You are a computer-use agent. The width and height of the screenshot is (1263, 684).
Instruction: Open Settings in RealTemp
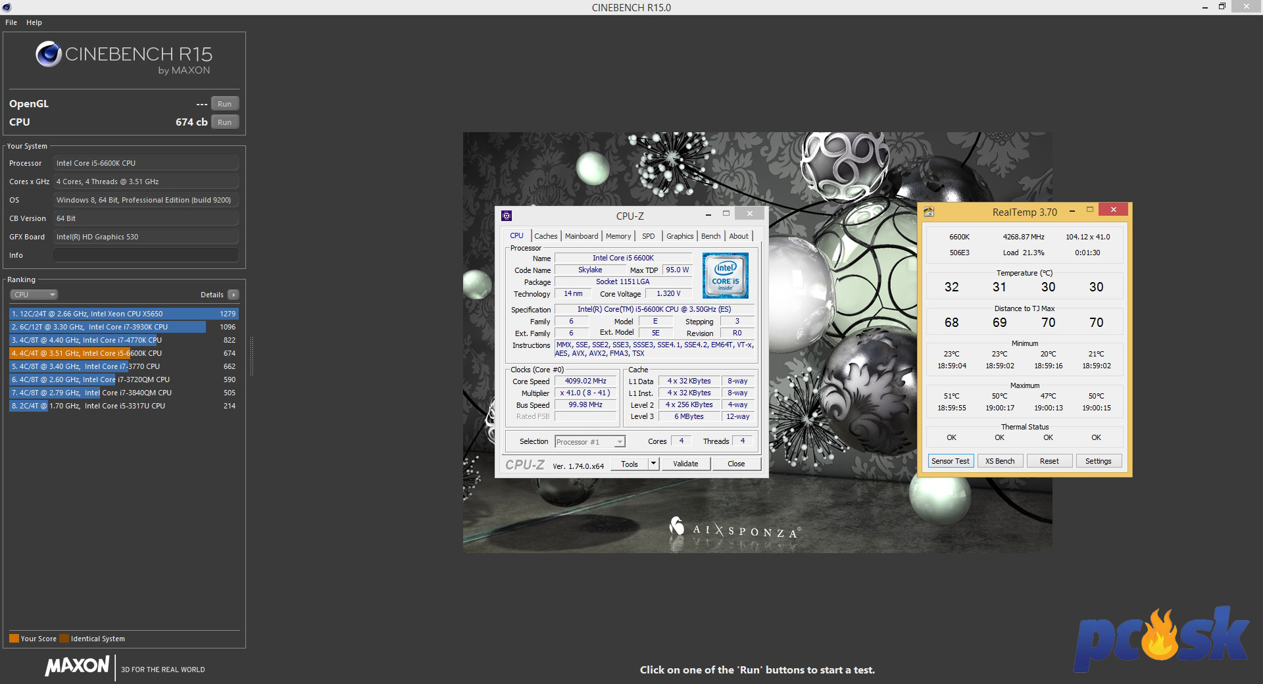click(1099, 461)
